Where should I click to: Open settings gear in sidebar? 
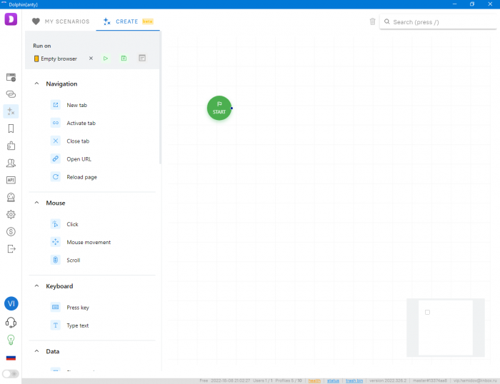pos(11,214)
